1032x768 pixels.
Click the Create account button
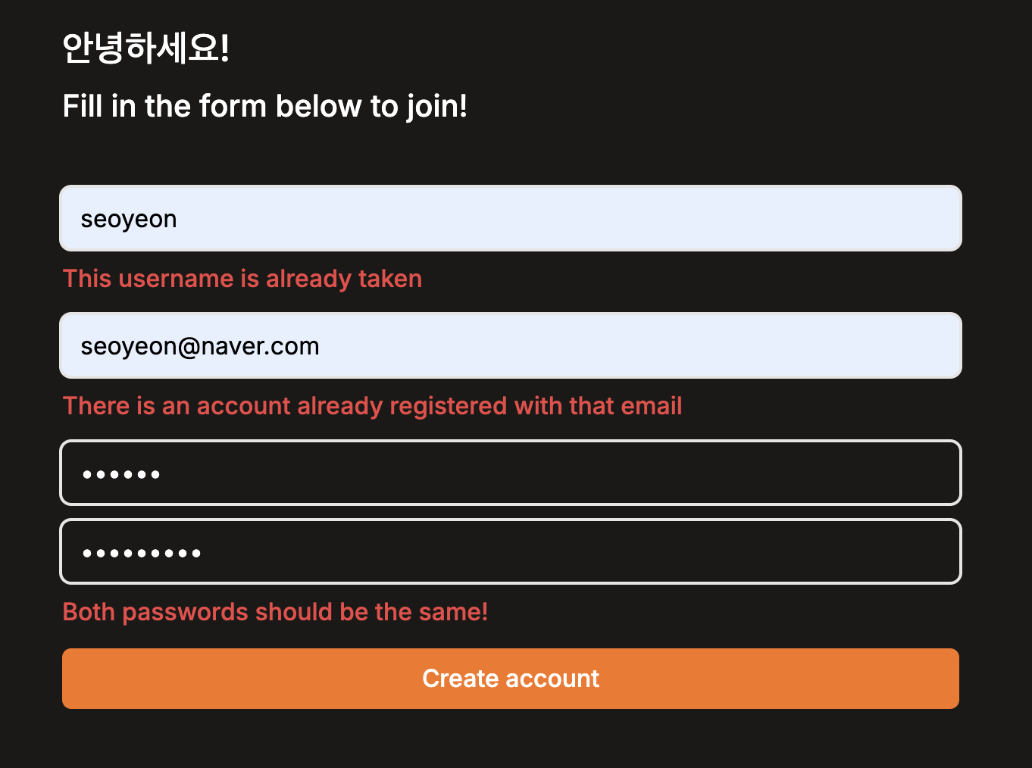click(x=511, y=679)
